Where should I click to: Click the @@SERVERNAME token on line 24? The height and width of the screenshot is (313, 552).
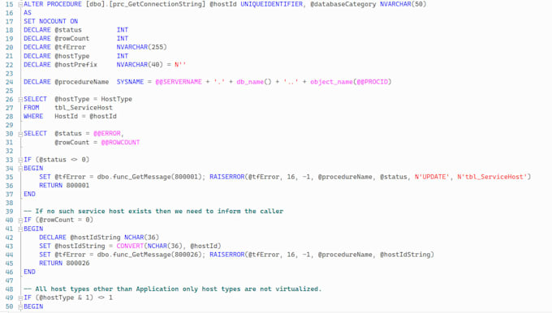(x=179, y=82)
